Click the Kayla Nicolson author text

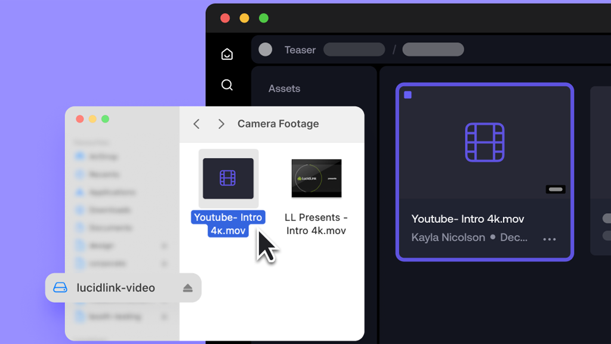pyautogui.click(x=448, y=237)
